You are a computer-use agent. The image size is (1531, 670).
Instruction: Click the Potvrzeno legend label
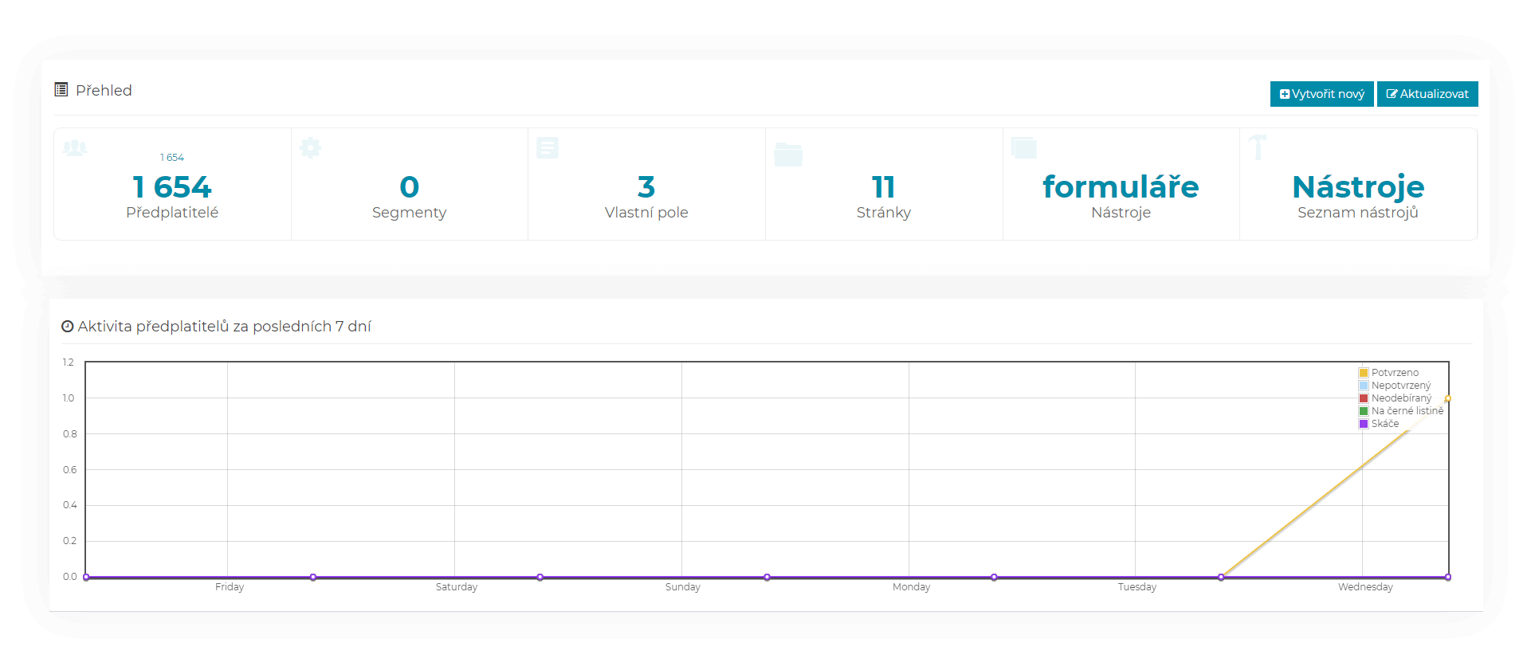[x=1395, y=373]
